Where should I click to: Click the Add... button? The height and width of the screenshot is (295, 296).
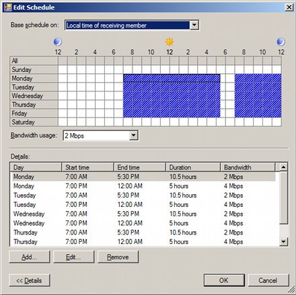[30, 257]
